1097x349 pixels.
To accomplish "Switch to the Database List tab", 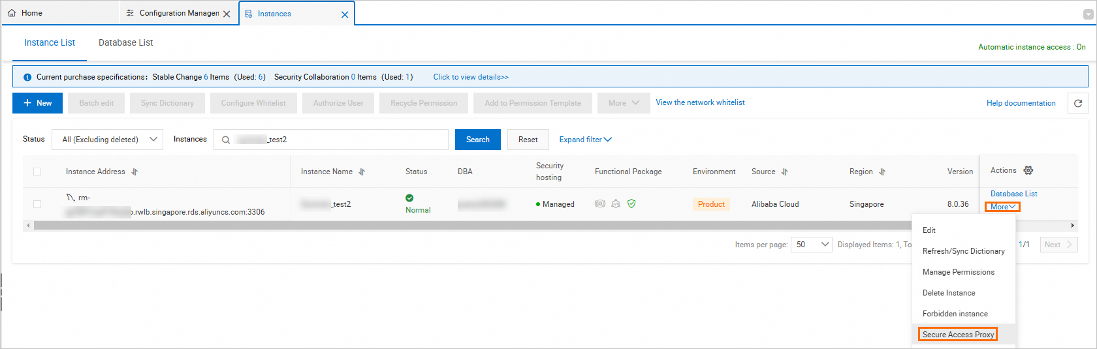I will point(125,42).
